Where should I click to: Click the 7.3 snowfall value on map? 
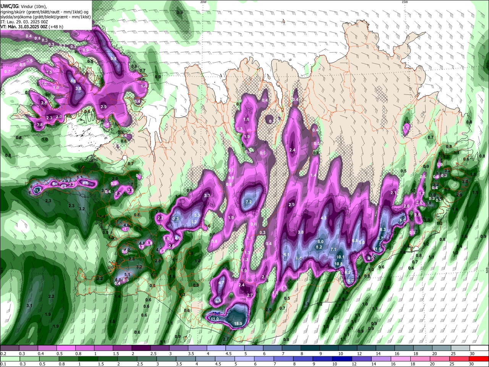(x=176, y=219)
